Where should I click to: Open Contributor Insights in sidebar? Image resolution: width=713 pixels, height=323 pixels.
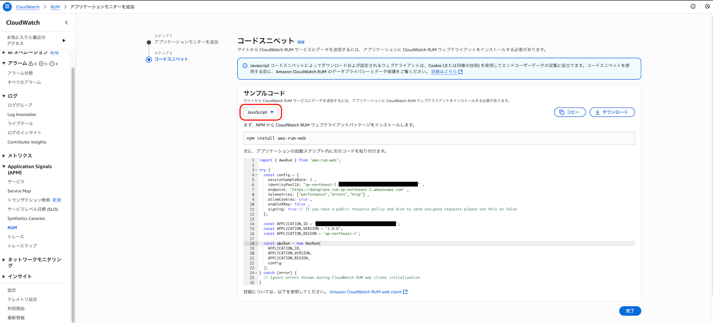pos(27,142)
